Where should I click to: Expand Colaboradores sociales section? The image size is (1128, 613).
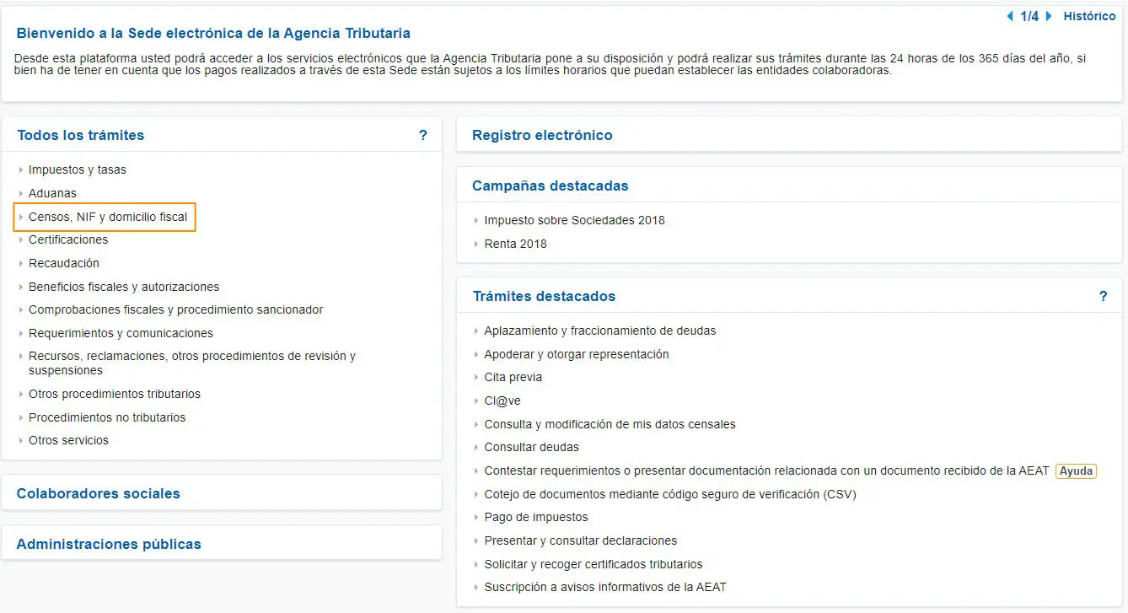(x=99, y=493)
